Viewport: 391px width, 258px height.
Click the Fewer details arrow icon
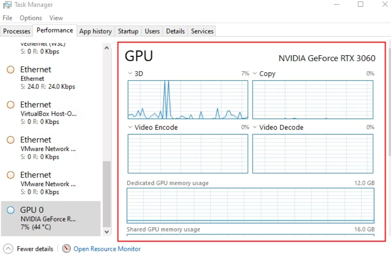8,249
